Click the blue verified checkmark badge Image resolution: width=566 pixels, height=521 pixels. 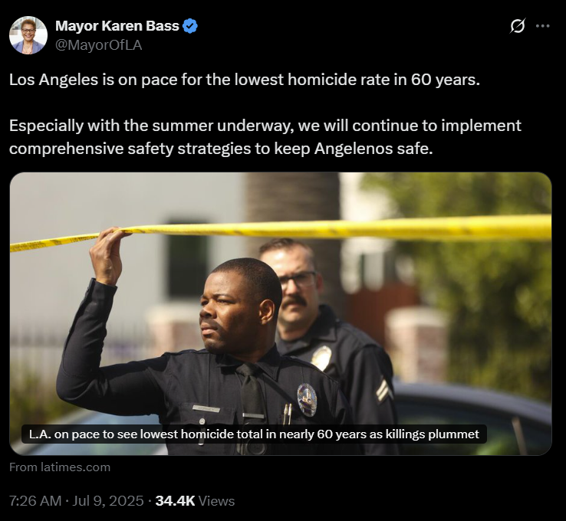click(x=190, y=26)
